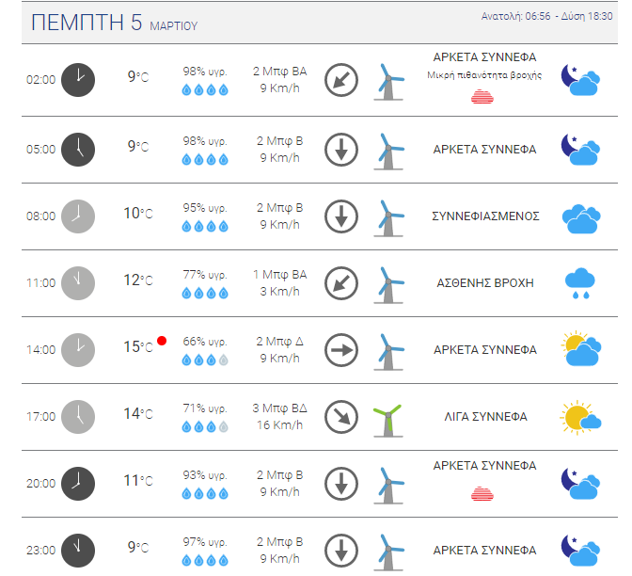The height and width of the screenshot is (576, 632).
Task: Click the green wind turbine at 17:00
Action: pyautogui.click(x=387, y=420)
